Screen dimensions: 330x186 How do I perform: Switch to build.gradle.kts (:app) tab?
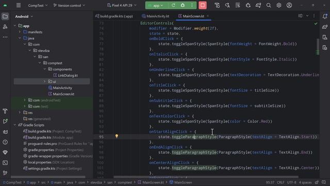click(x=114, y=16)
